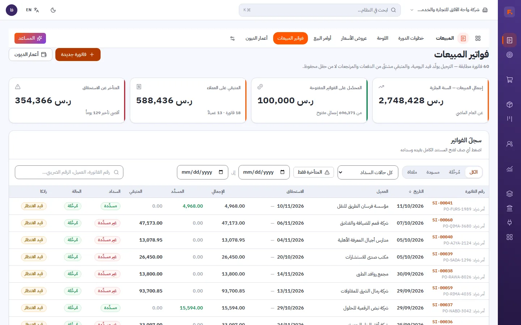The image size is (521, 325).
Task: Open the shopping cart sidebar icon
Action: tap(509, 80)
